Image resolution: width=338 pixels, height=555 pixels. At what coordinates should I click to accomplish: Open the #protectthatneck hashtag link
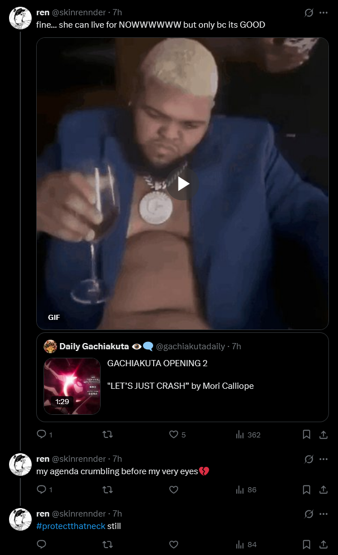point(71,526)
